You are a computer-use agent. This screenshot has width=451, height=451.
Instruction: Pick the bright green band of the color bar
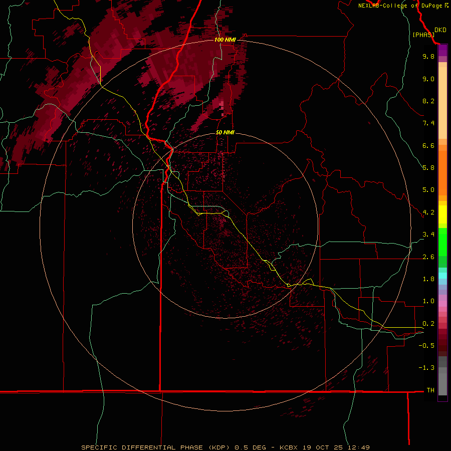coord(442,242)
